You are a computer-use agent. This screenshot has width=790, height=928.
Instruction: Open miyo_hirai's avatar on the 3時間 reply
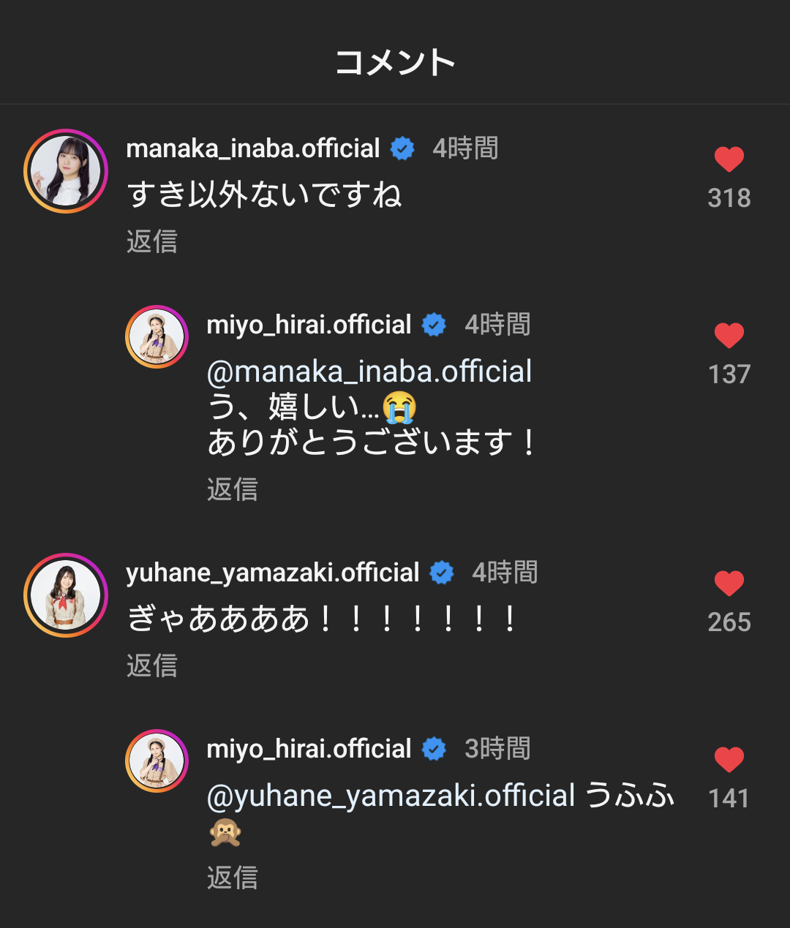click(157, 761)
